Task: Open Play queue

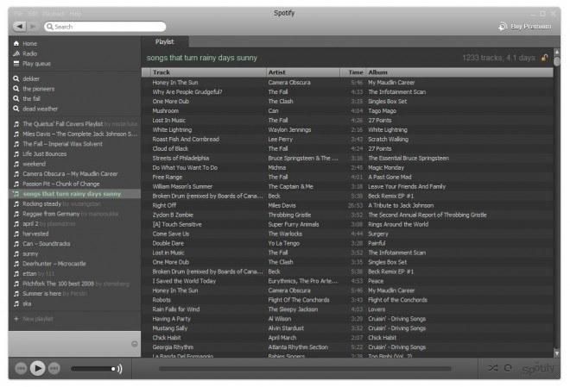Action: pos(36,64)
